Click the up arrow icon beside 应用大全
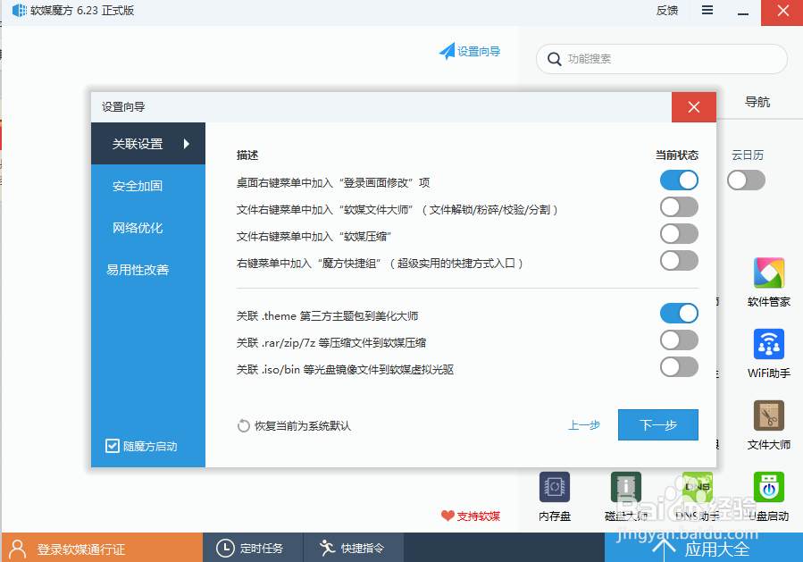Screen dimensions: 803x562 coord(664,549)
